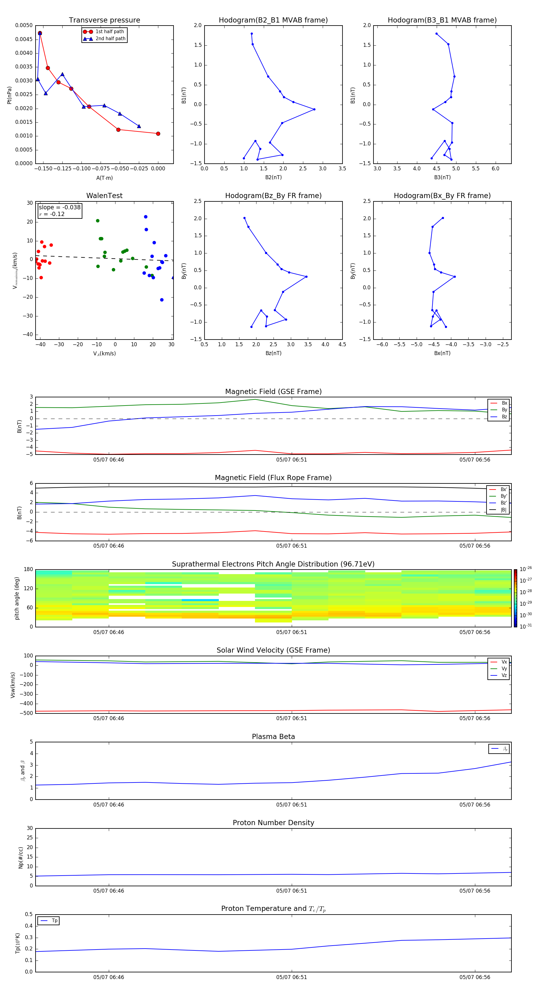Select |B| in the Flux Rope legend
The image size is (547, 1004).
498,510
